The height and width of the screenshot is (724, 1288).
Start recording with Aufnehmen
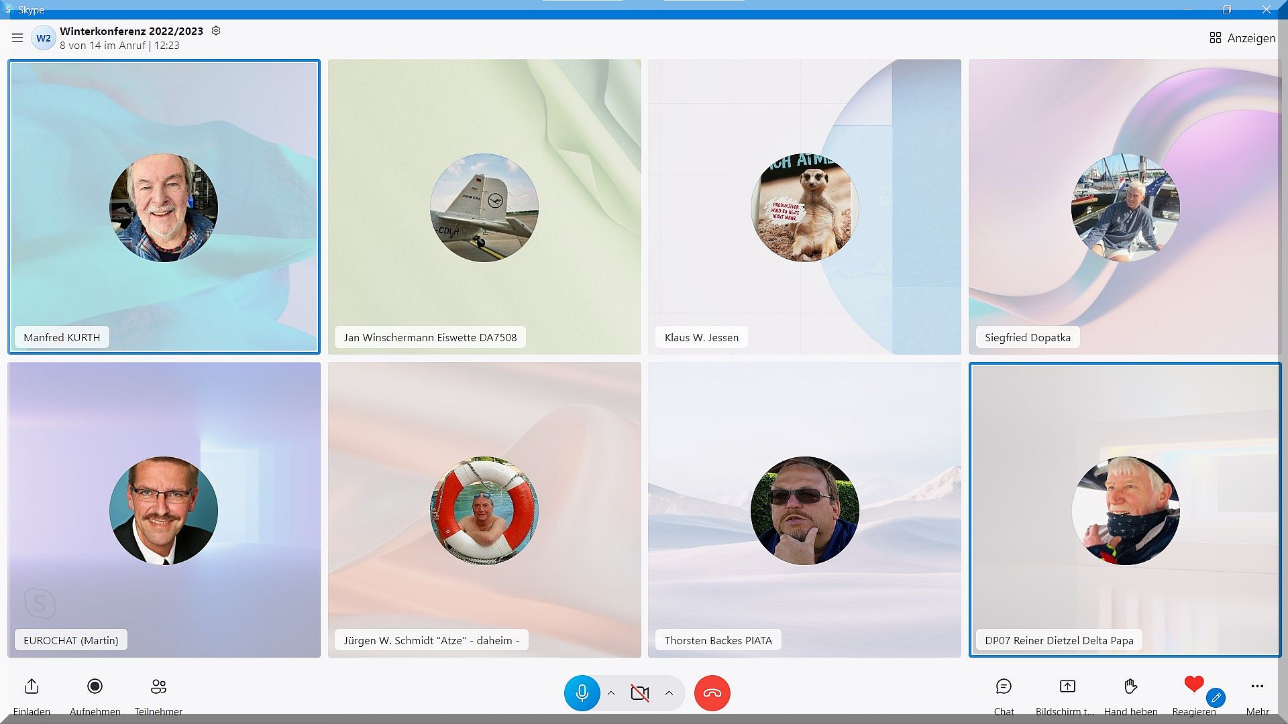pyautogui.click(x=95, y=686)
